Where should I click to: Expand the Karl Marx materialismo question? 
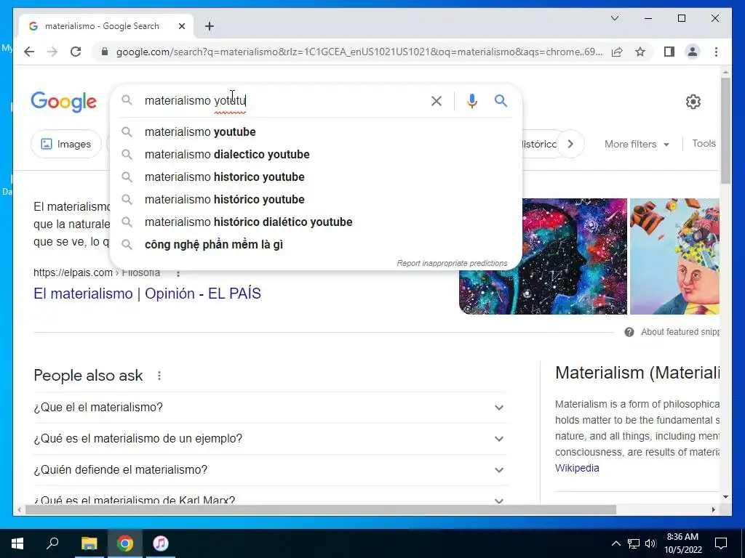(x=270, y=496)
